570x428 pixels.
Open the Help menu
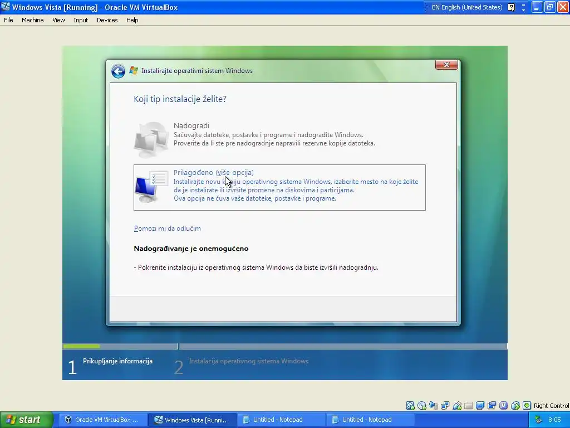pyautogui.click(x=132, y=20)
